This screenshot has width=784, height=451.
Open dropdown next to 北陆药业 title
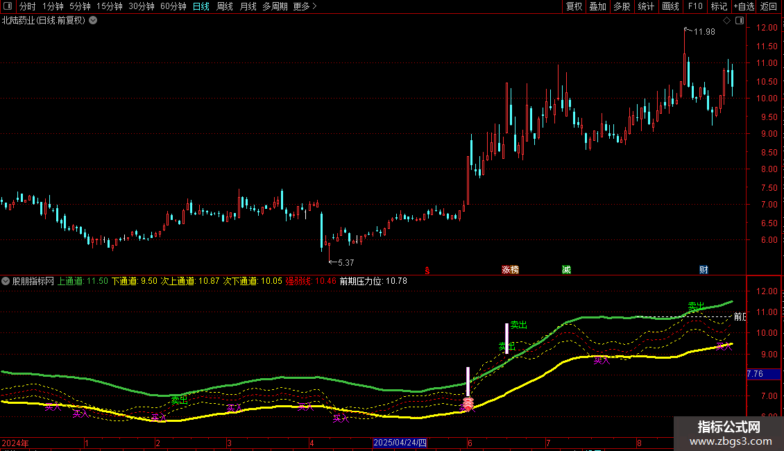tap(93, 21)
